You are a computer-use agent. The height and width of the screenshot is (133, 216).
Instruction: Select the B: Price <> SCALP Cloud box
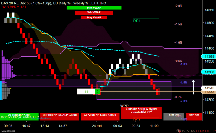(60, 117)
